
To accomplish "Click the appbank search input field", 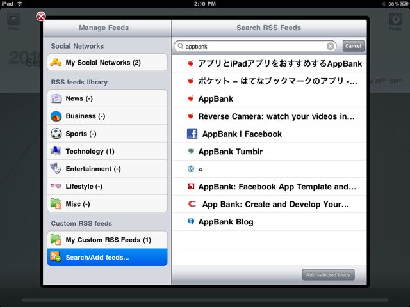I will 255,46.
